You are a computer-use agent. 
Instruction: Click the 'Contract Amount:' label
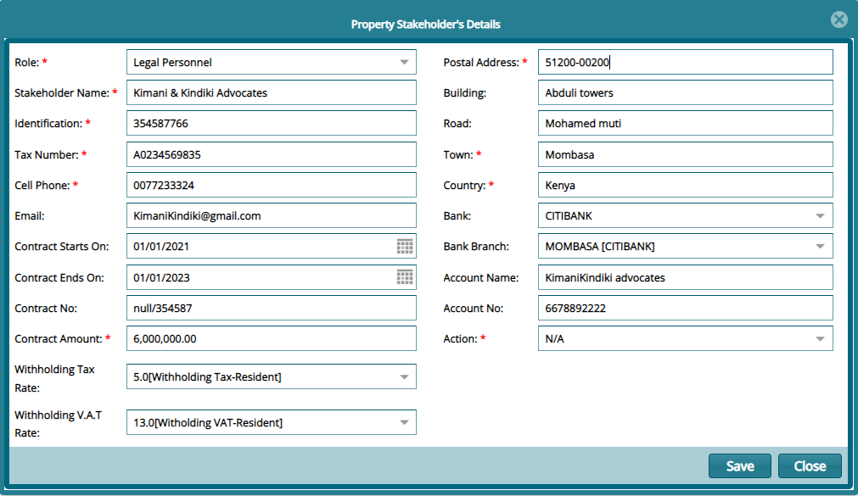click(x=59, y=339)
